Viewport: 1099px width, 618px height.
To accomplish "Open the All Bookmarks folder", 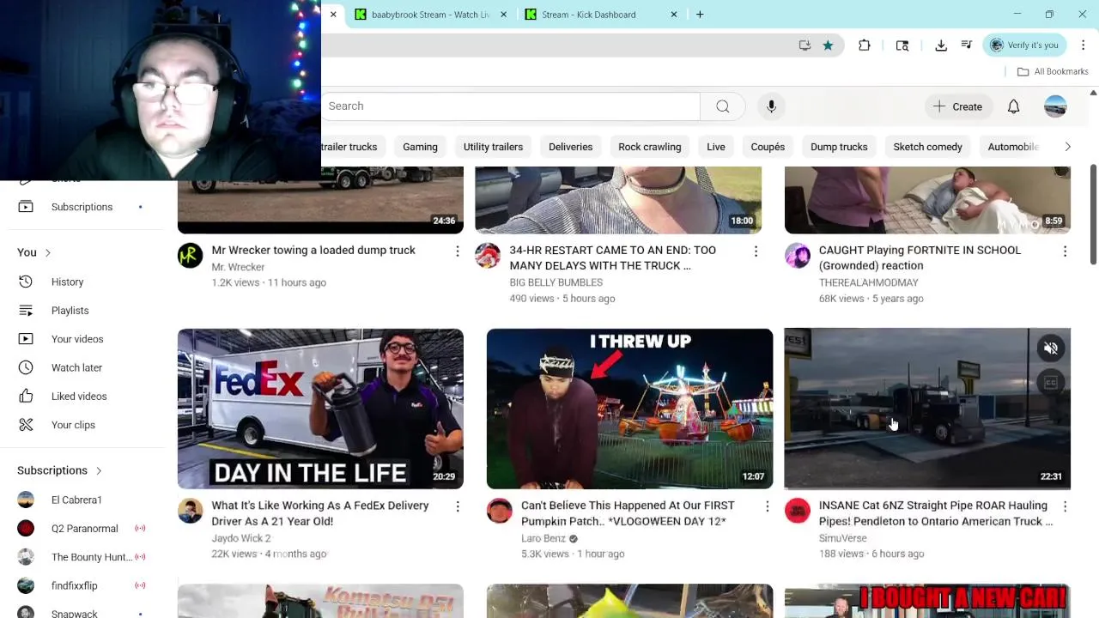I will [1053, 71].
